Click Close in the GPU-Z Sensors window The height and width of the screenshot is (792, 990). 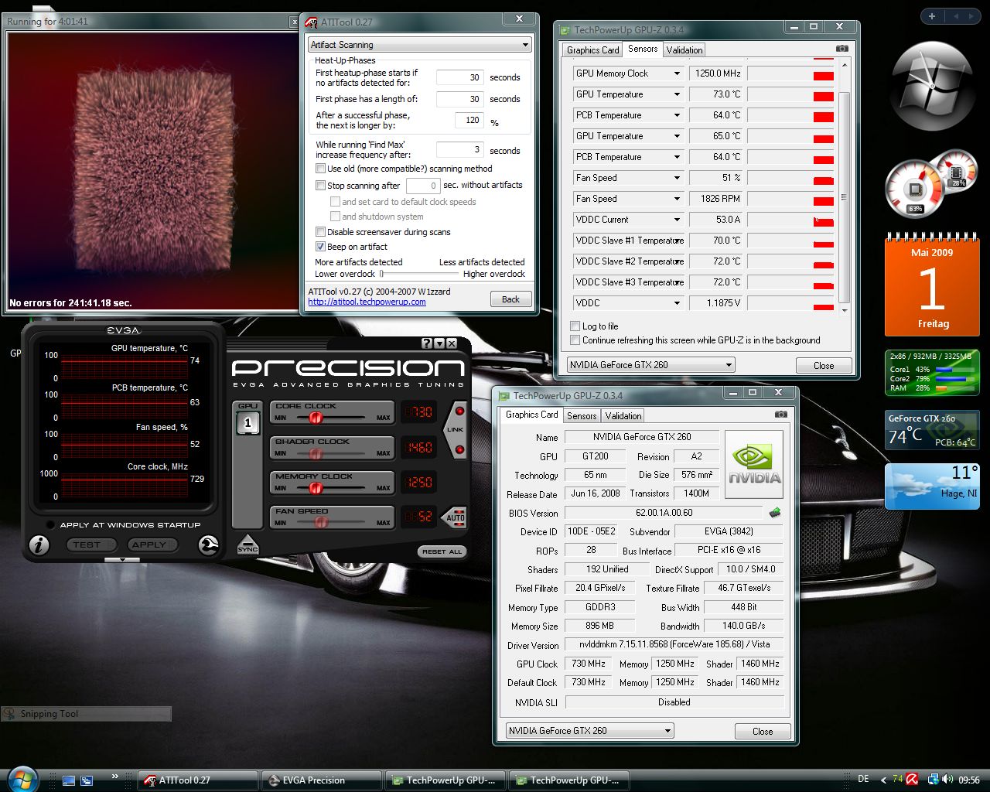click(x=824, y=366)
